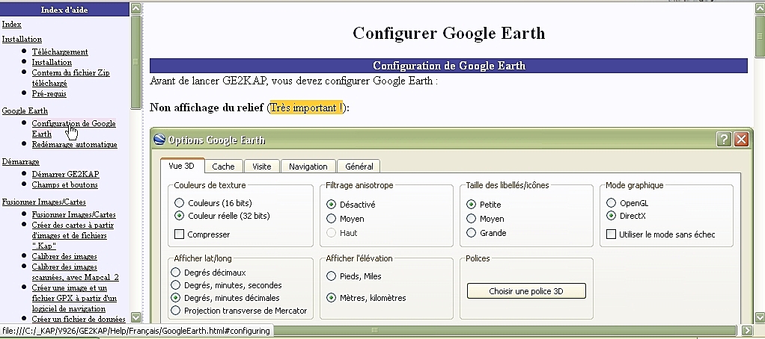Click the Configurer Google Earth page title

click(x=448, y=33)
